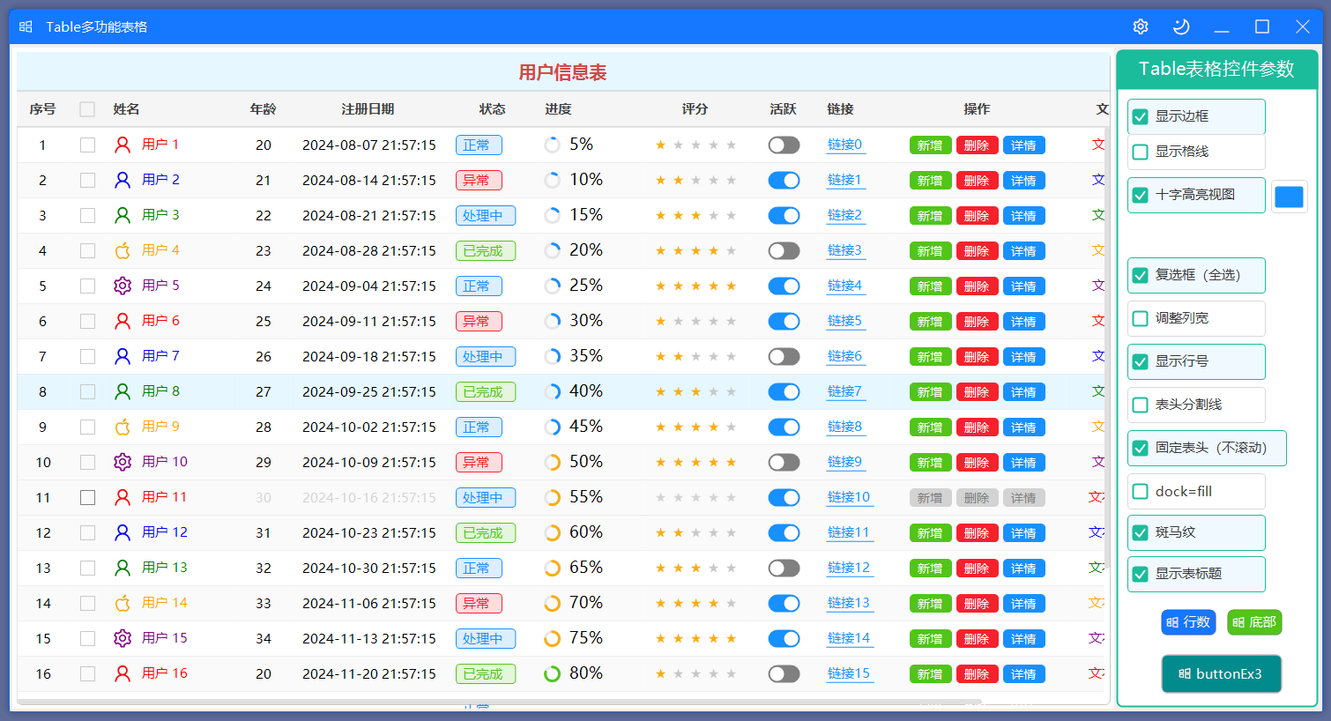Check the select-all checkbox in table header
The image size is (1331, 721).
point(87,109)
